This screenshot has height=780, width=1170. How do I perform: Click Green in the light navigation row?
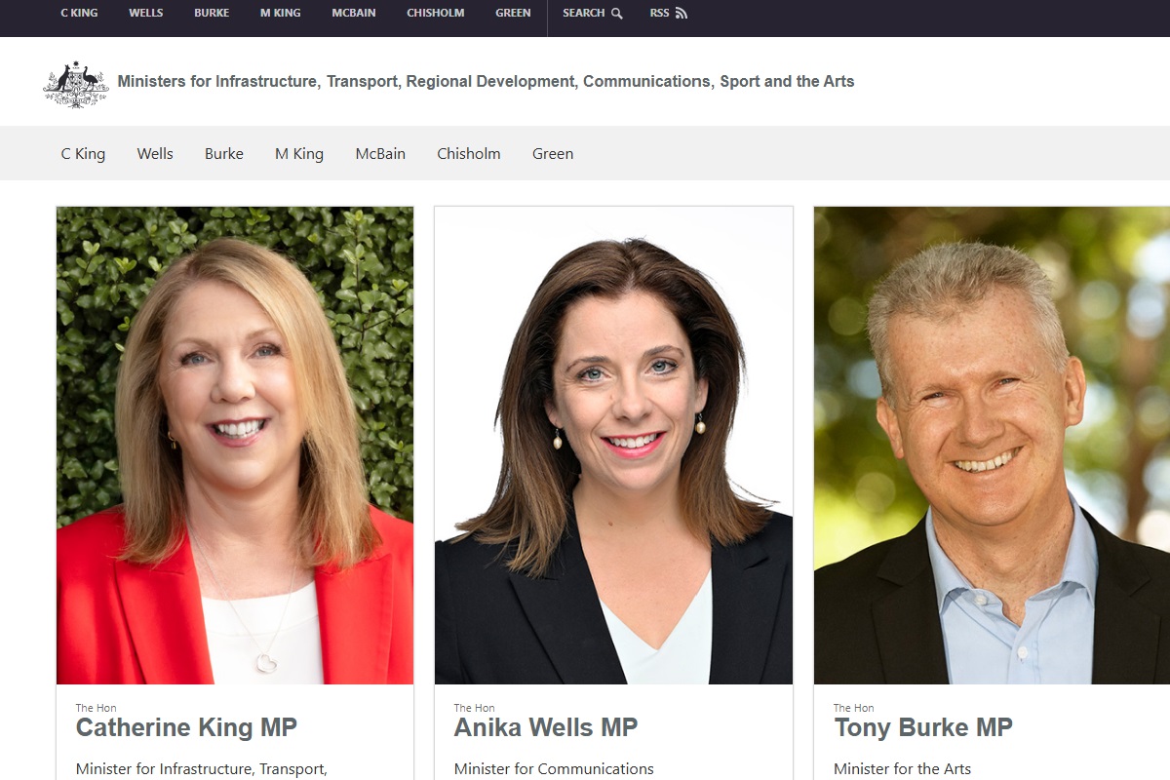point(553,153)
